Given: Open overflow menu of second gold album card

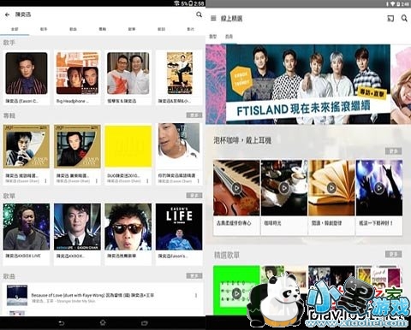Looking at the screenshot, I should click(x=97, y=181).
